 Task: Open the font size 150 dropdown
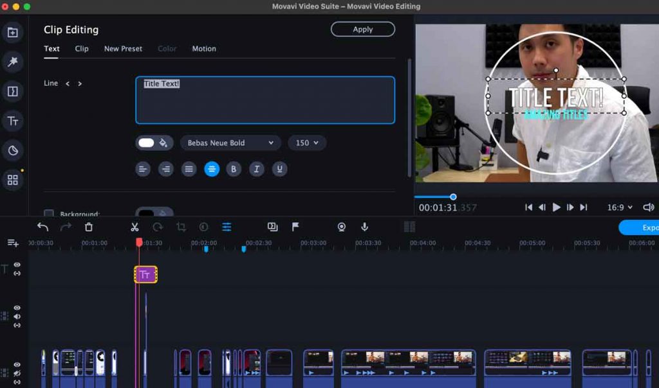(307, 143)
